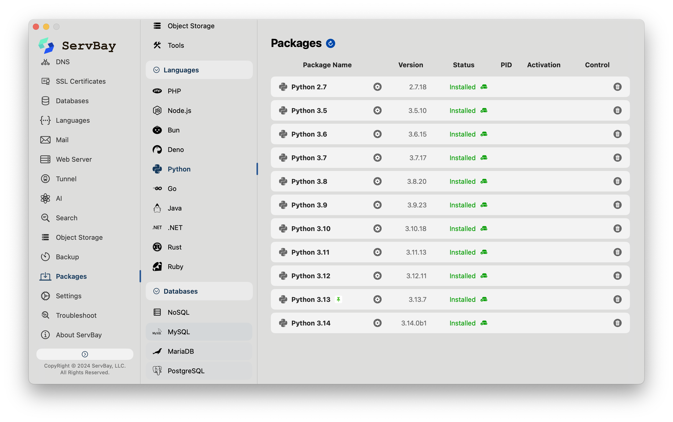Open Troubleshoot in the sidebar
Viewport: 673px width, 422px height.
[x=76, y=315]
